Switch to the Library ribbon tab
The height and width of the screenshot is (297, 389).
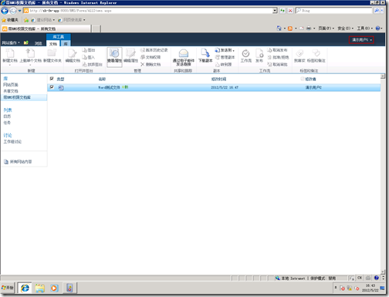click(x=66, y=44)
